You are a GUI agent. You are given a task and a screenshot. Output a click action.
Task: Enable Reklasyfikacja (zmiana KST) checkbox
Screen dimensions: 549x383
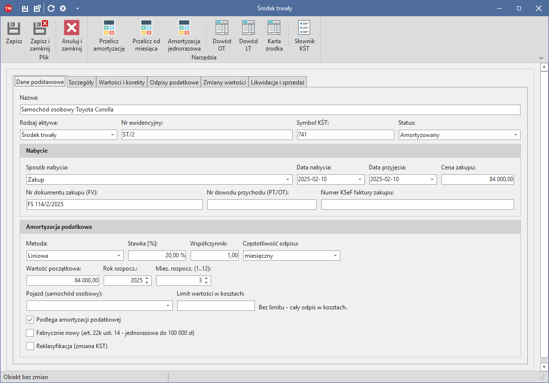[x=30, y=346]
